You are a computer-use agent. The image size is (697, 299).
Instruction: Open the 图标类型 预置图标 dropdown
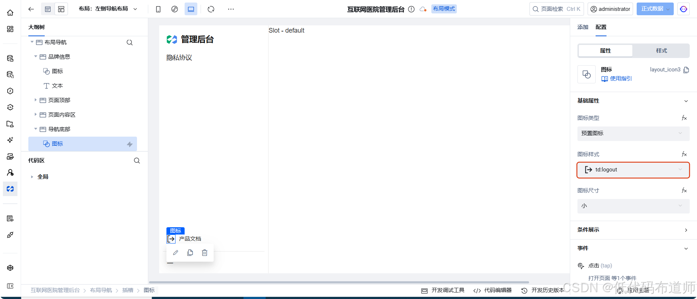coord(633,133)
